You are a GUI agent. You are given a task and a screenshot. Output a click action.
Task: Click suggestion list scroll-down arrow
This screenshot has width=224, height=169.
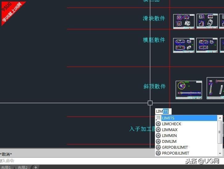coord(220,154)
